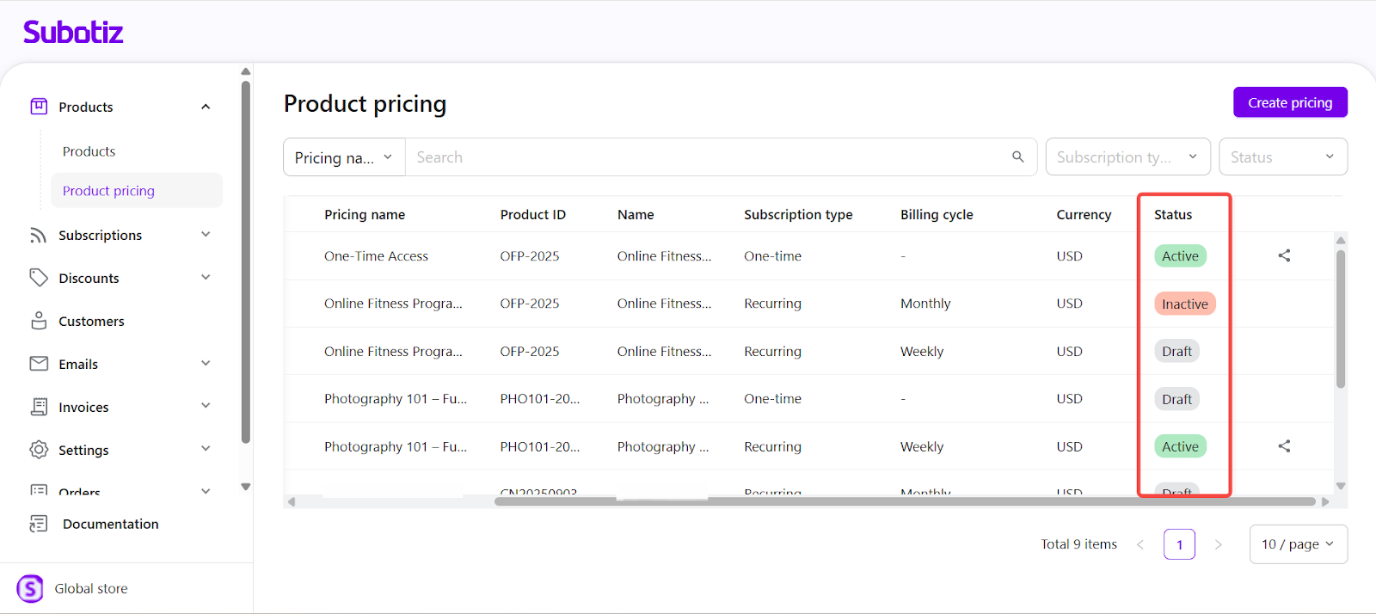
Task: Expand the Subscriptions sidebar section
Action: click(206, 235)
